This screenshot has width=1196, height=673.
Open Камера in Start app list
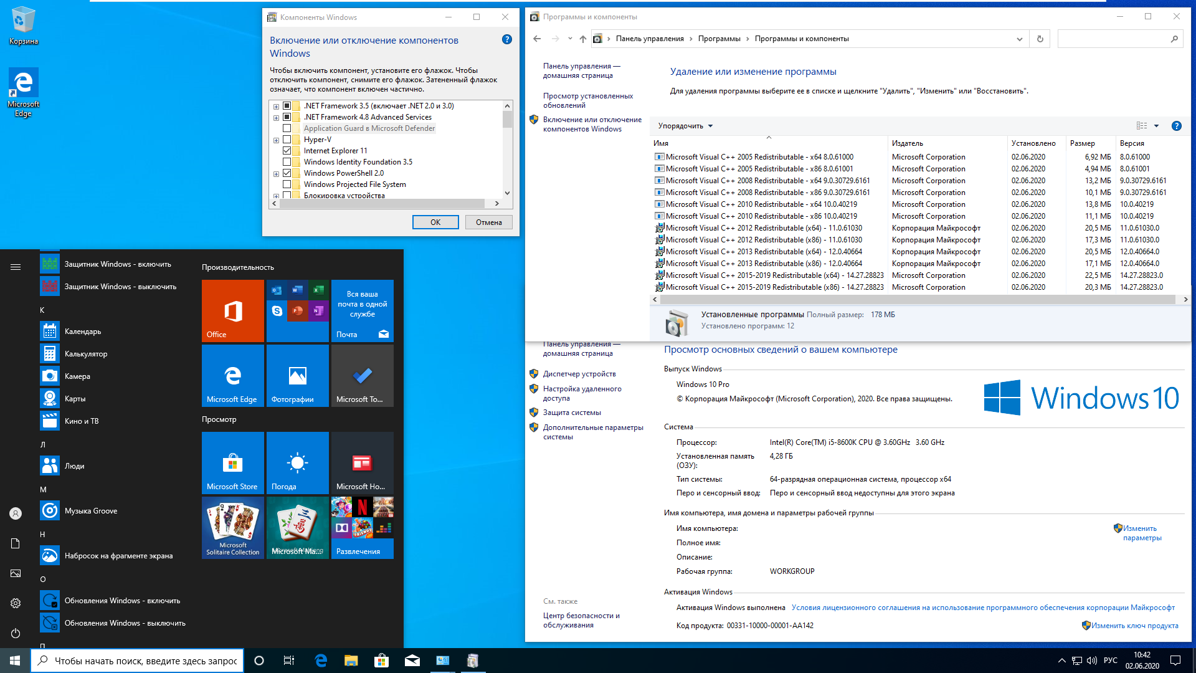coord(112,376)
